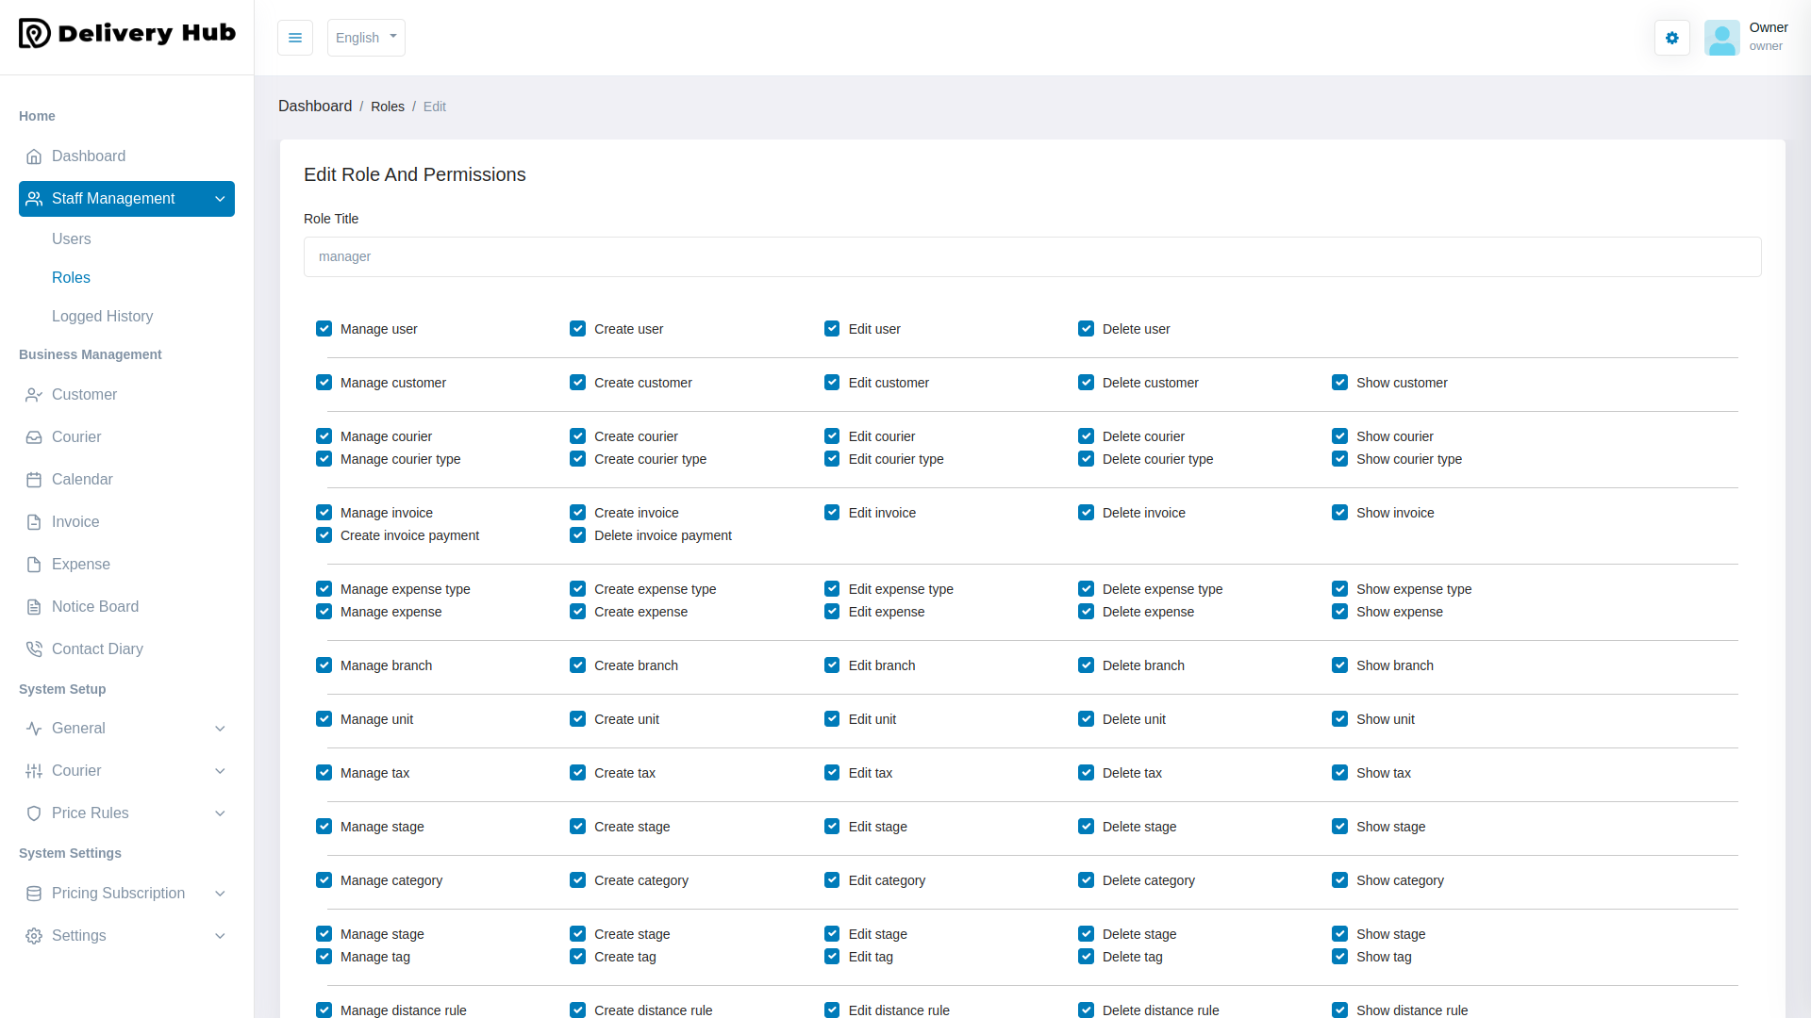Select Logged History in Staff Management
Image resolution: width=1811 pixels, height=1018 pixels.
(x=102, y=316)
